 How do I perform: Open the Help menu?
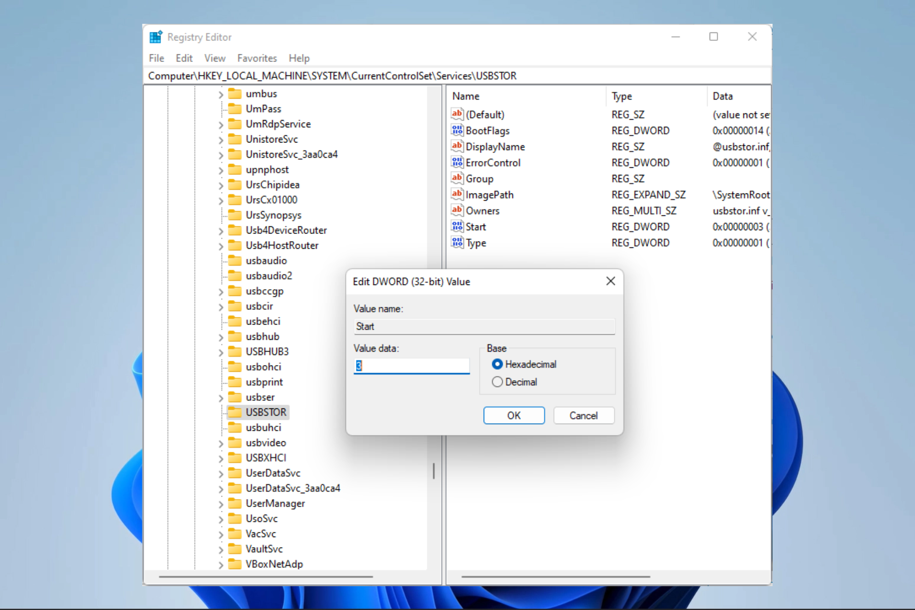pyautogui.click(x=299, y=58)
